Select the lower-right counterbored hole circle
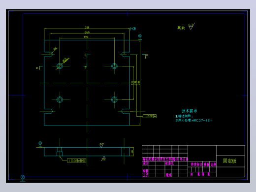Viewport: 256px width, 192px height. pos(114,99)
